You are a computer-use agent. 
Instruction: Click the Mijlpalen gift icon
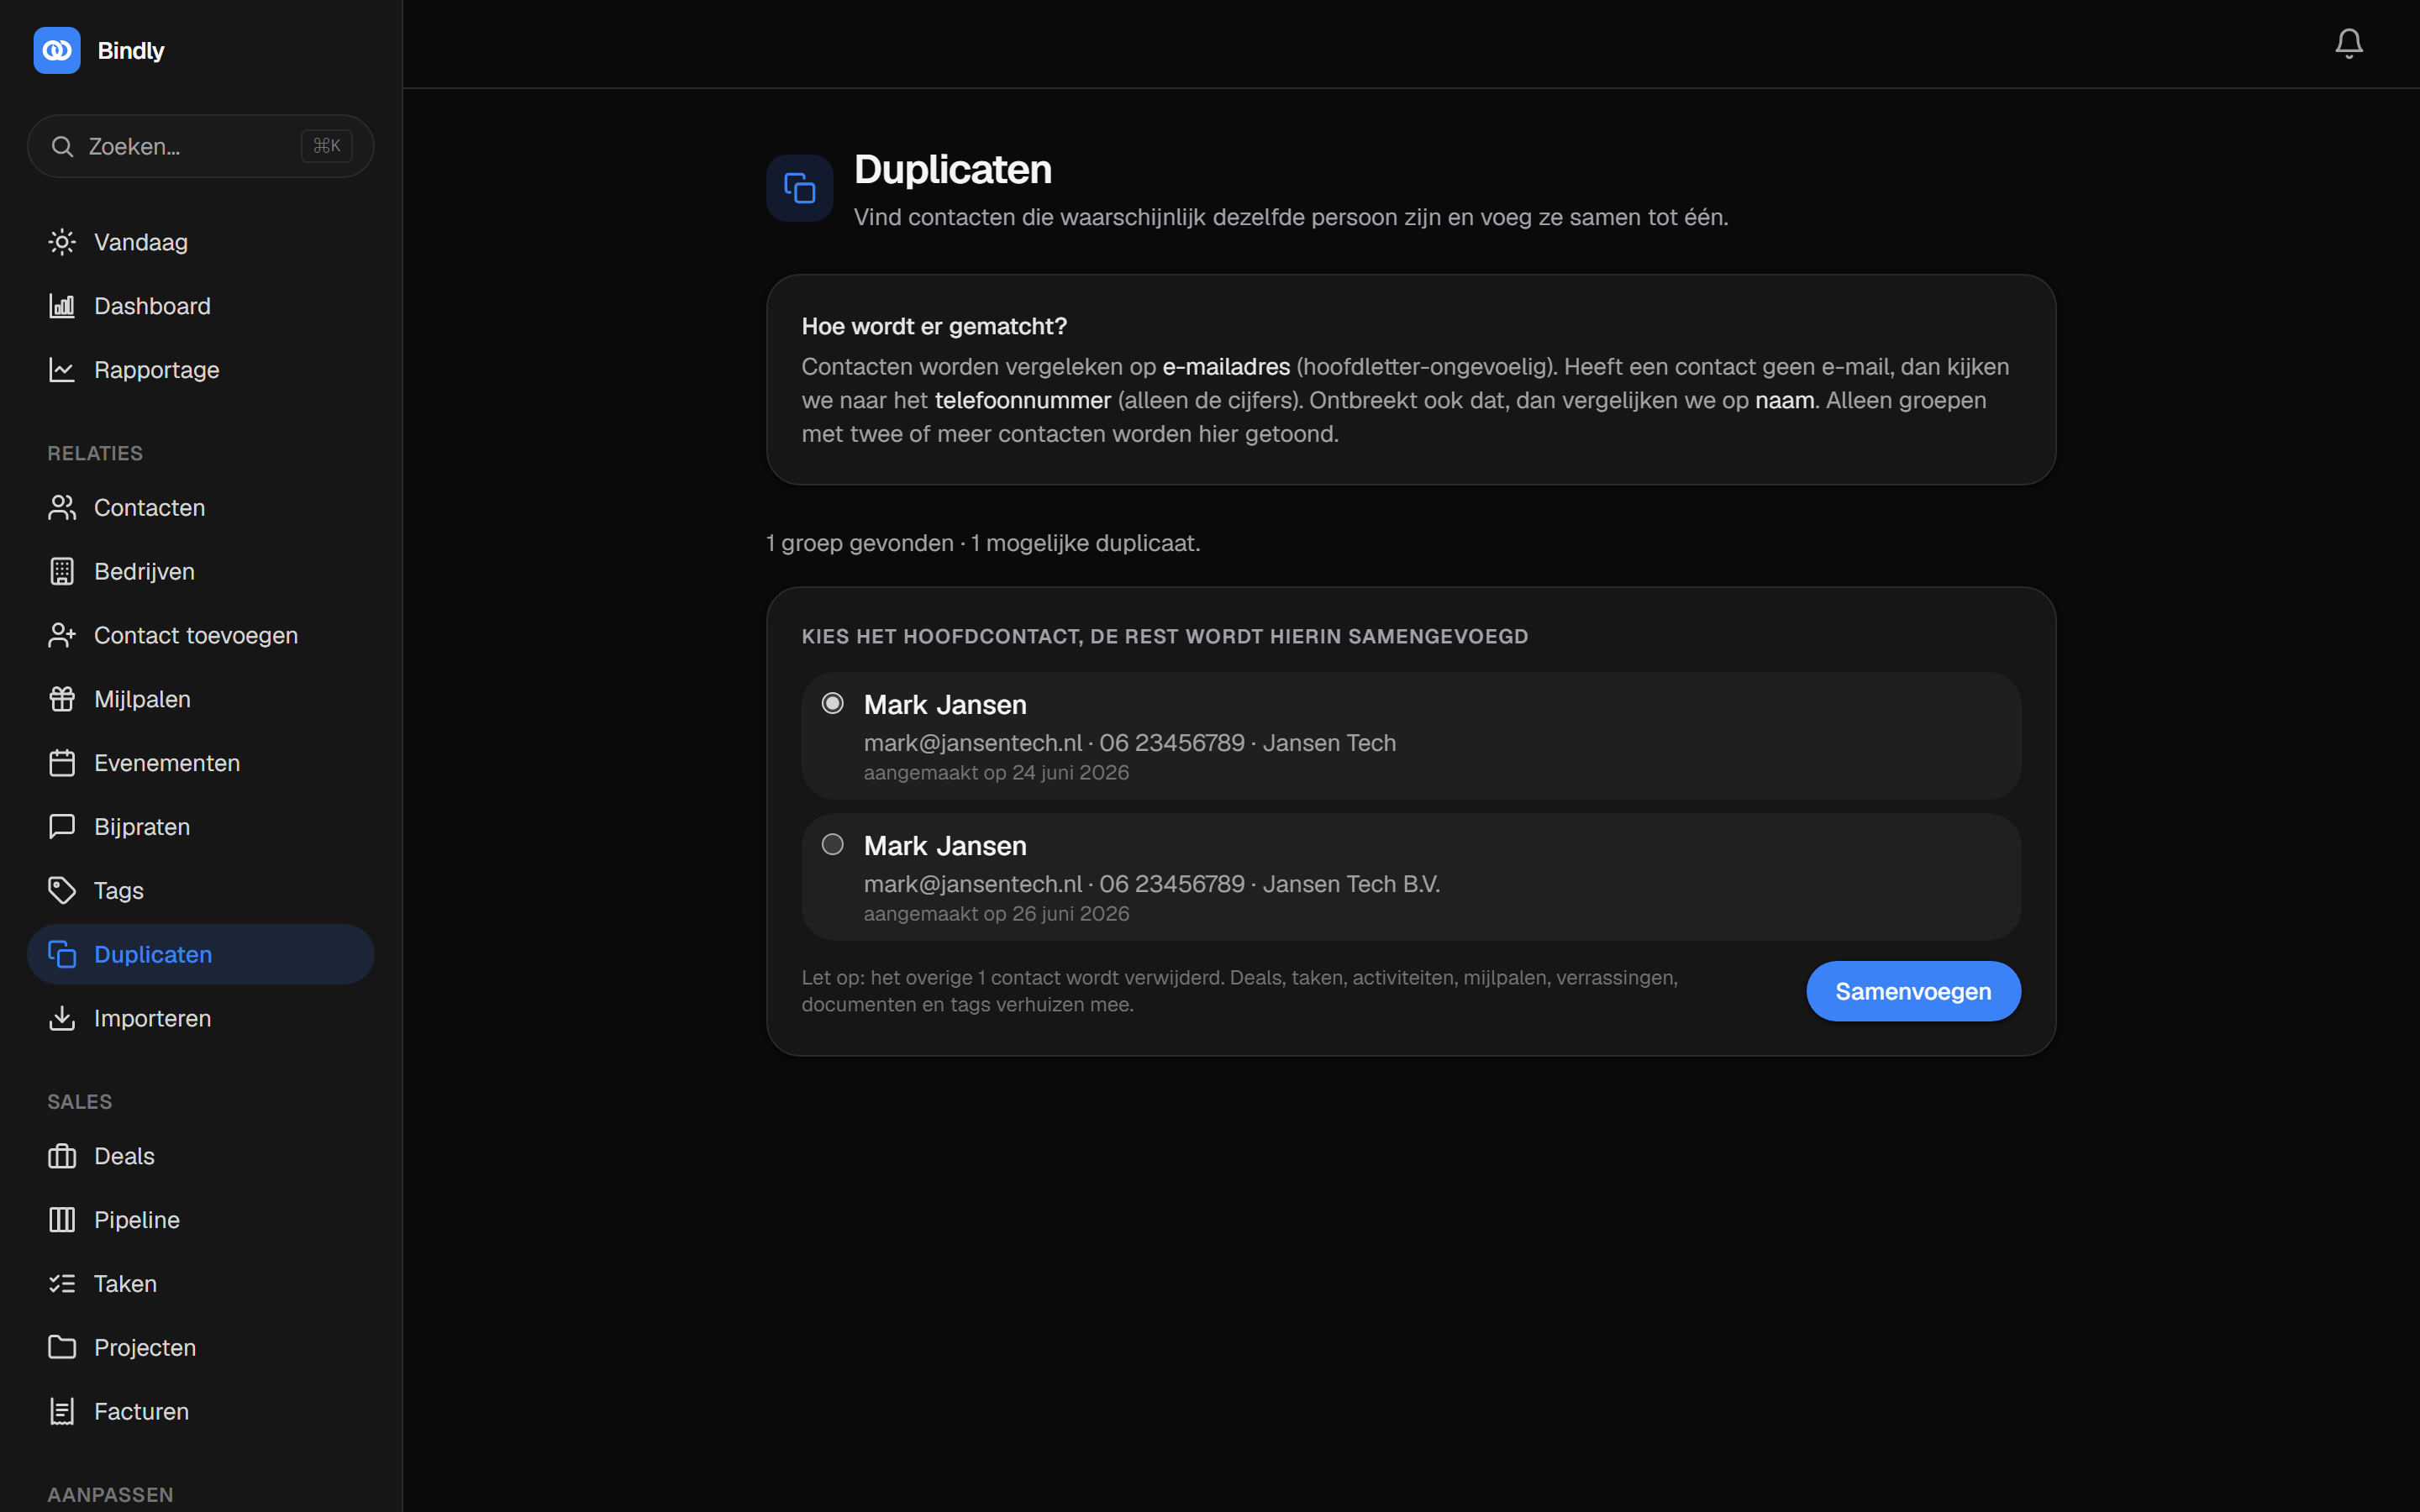click(62, 699)
